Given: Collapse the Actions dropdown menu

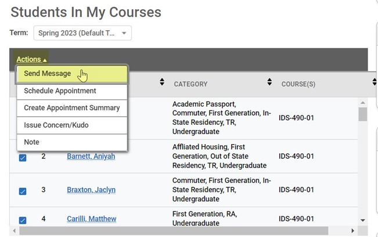Looking at the screenshot, I should pos(31,59).
